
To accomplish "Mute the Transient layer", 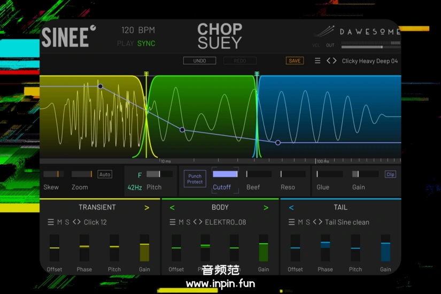I will [60, 222].
